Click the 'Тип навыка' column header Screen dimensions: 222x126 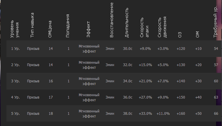[x=32, y=25]
